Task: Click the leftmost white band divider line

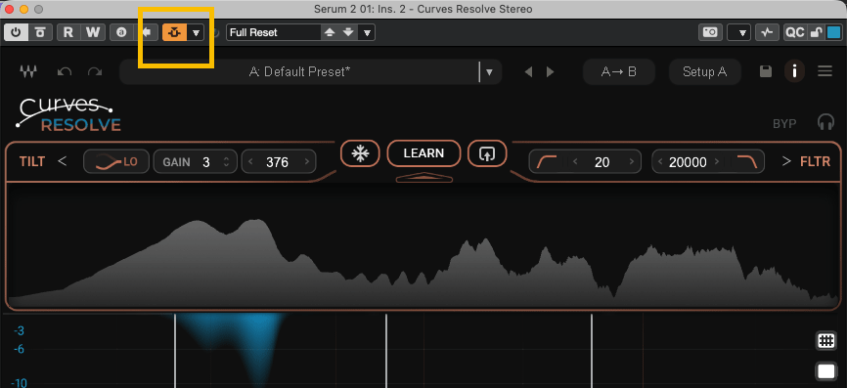Action: tap(175, 351)
